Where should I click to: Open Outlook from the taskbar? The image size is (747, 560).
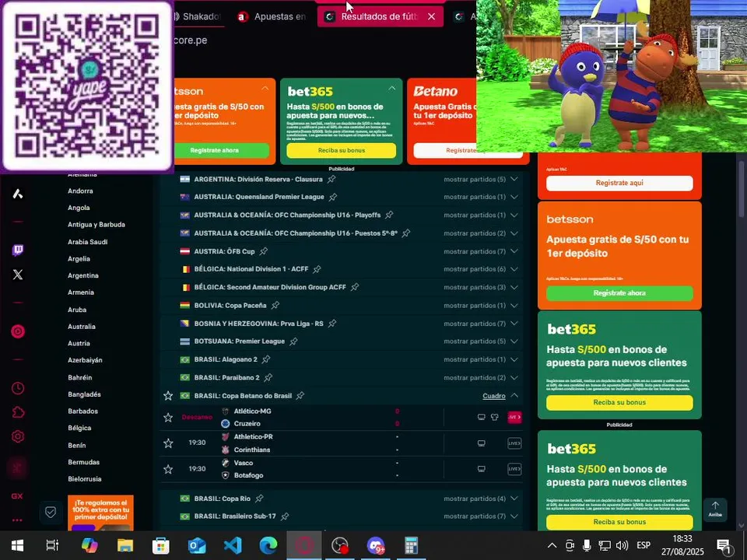(x=197, y=545)
